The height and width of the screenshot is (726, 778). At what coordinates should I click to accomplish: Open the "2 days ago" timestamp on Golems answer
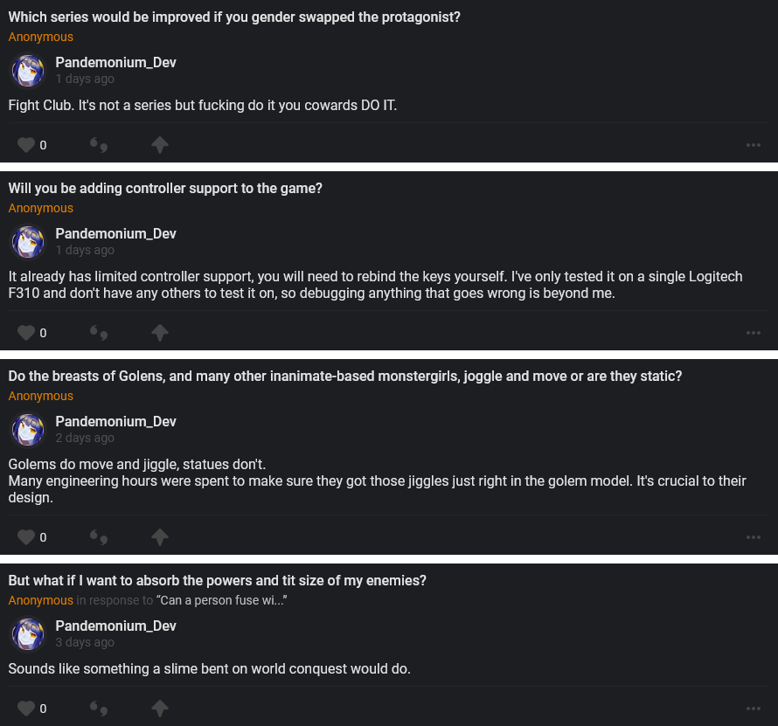(85, 438)
